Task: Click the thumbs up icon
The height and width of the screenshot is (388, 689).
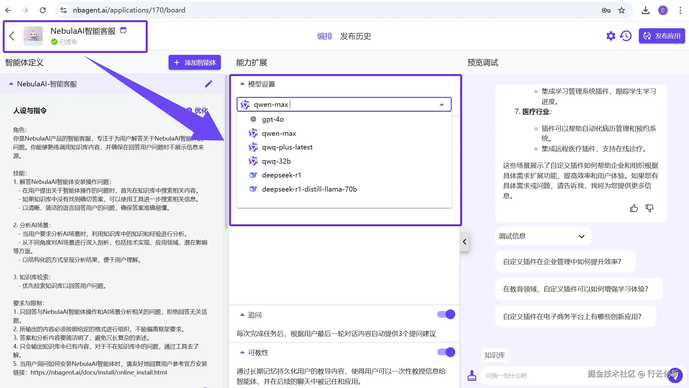Action: click(634, 209)
